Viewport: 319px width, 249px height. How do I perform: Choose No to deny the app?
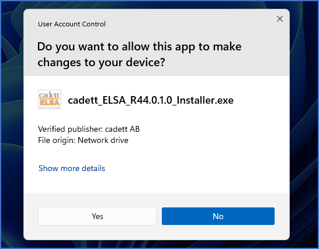218,216
